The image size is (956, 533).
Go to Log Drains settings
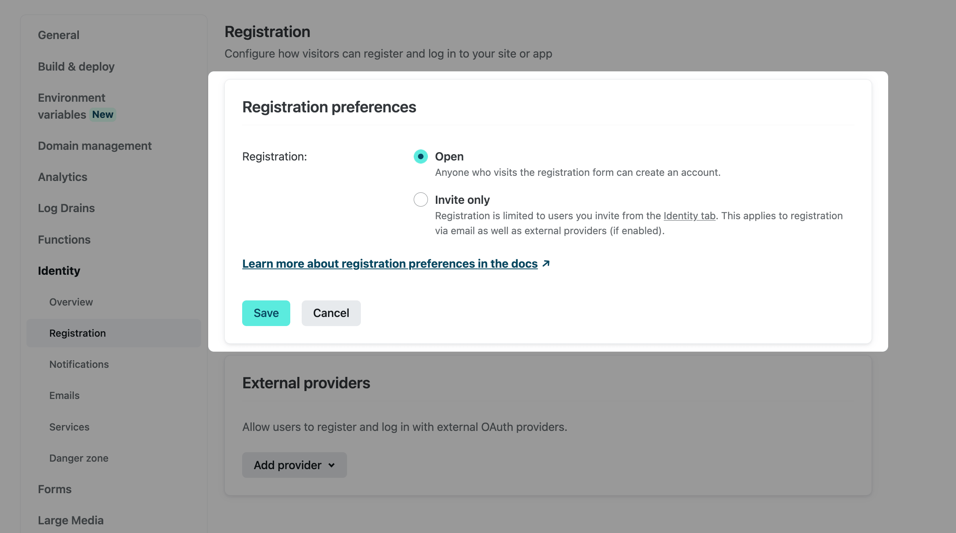66,208
